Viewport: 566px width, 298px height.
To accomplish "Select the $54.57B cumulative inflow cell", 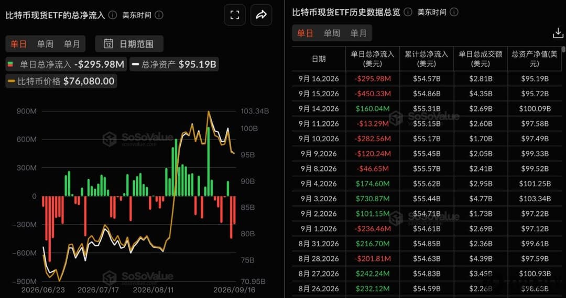I will tap(427, 79).
